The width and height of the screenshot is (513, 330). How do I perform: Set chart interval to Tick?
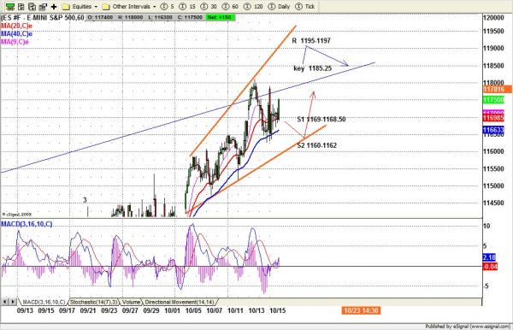[305, 7]
